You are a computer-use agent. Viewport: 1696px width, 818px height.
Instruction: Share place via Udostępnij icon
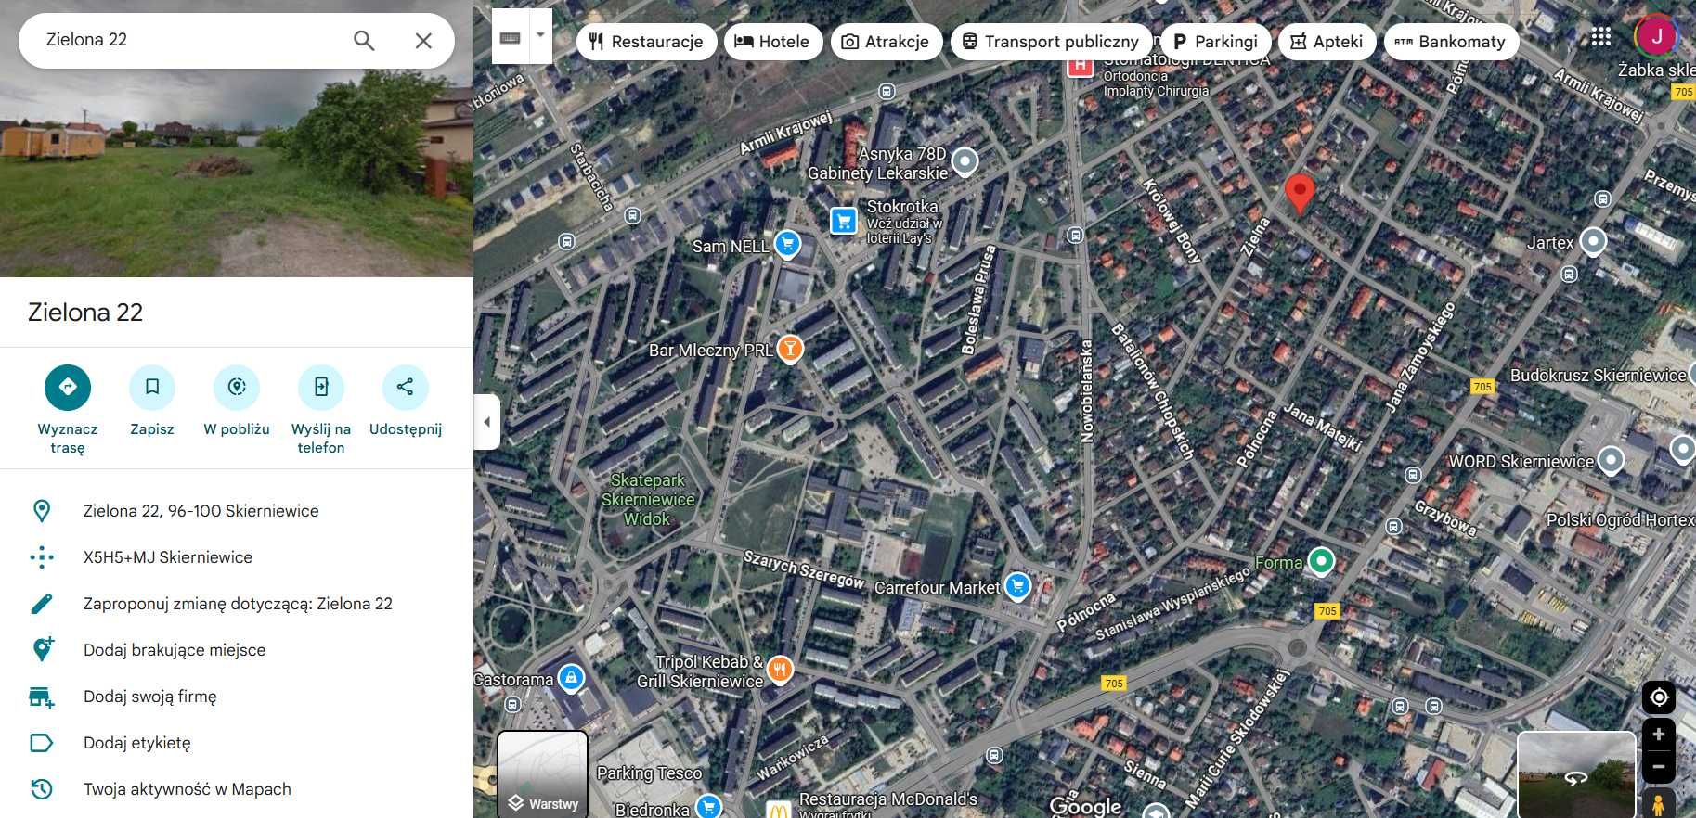[405, 387]
